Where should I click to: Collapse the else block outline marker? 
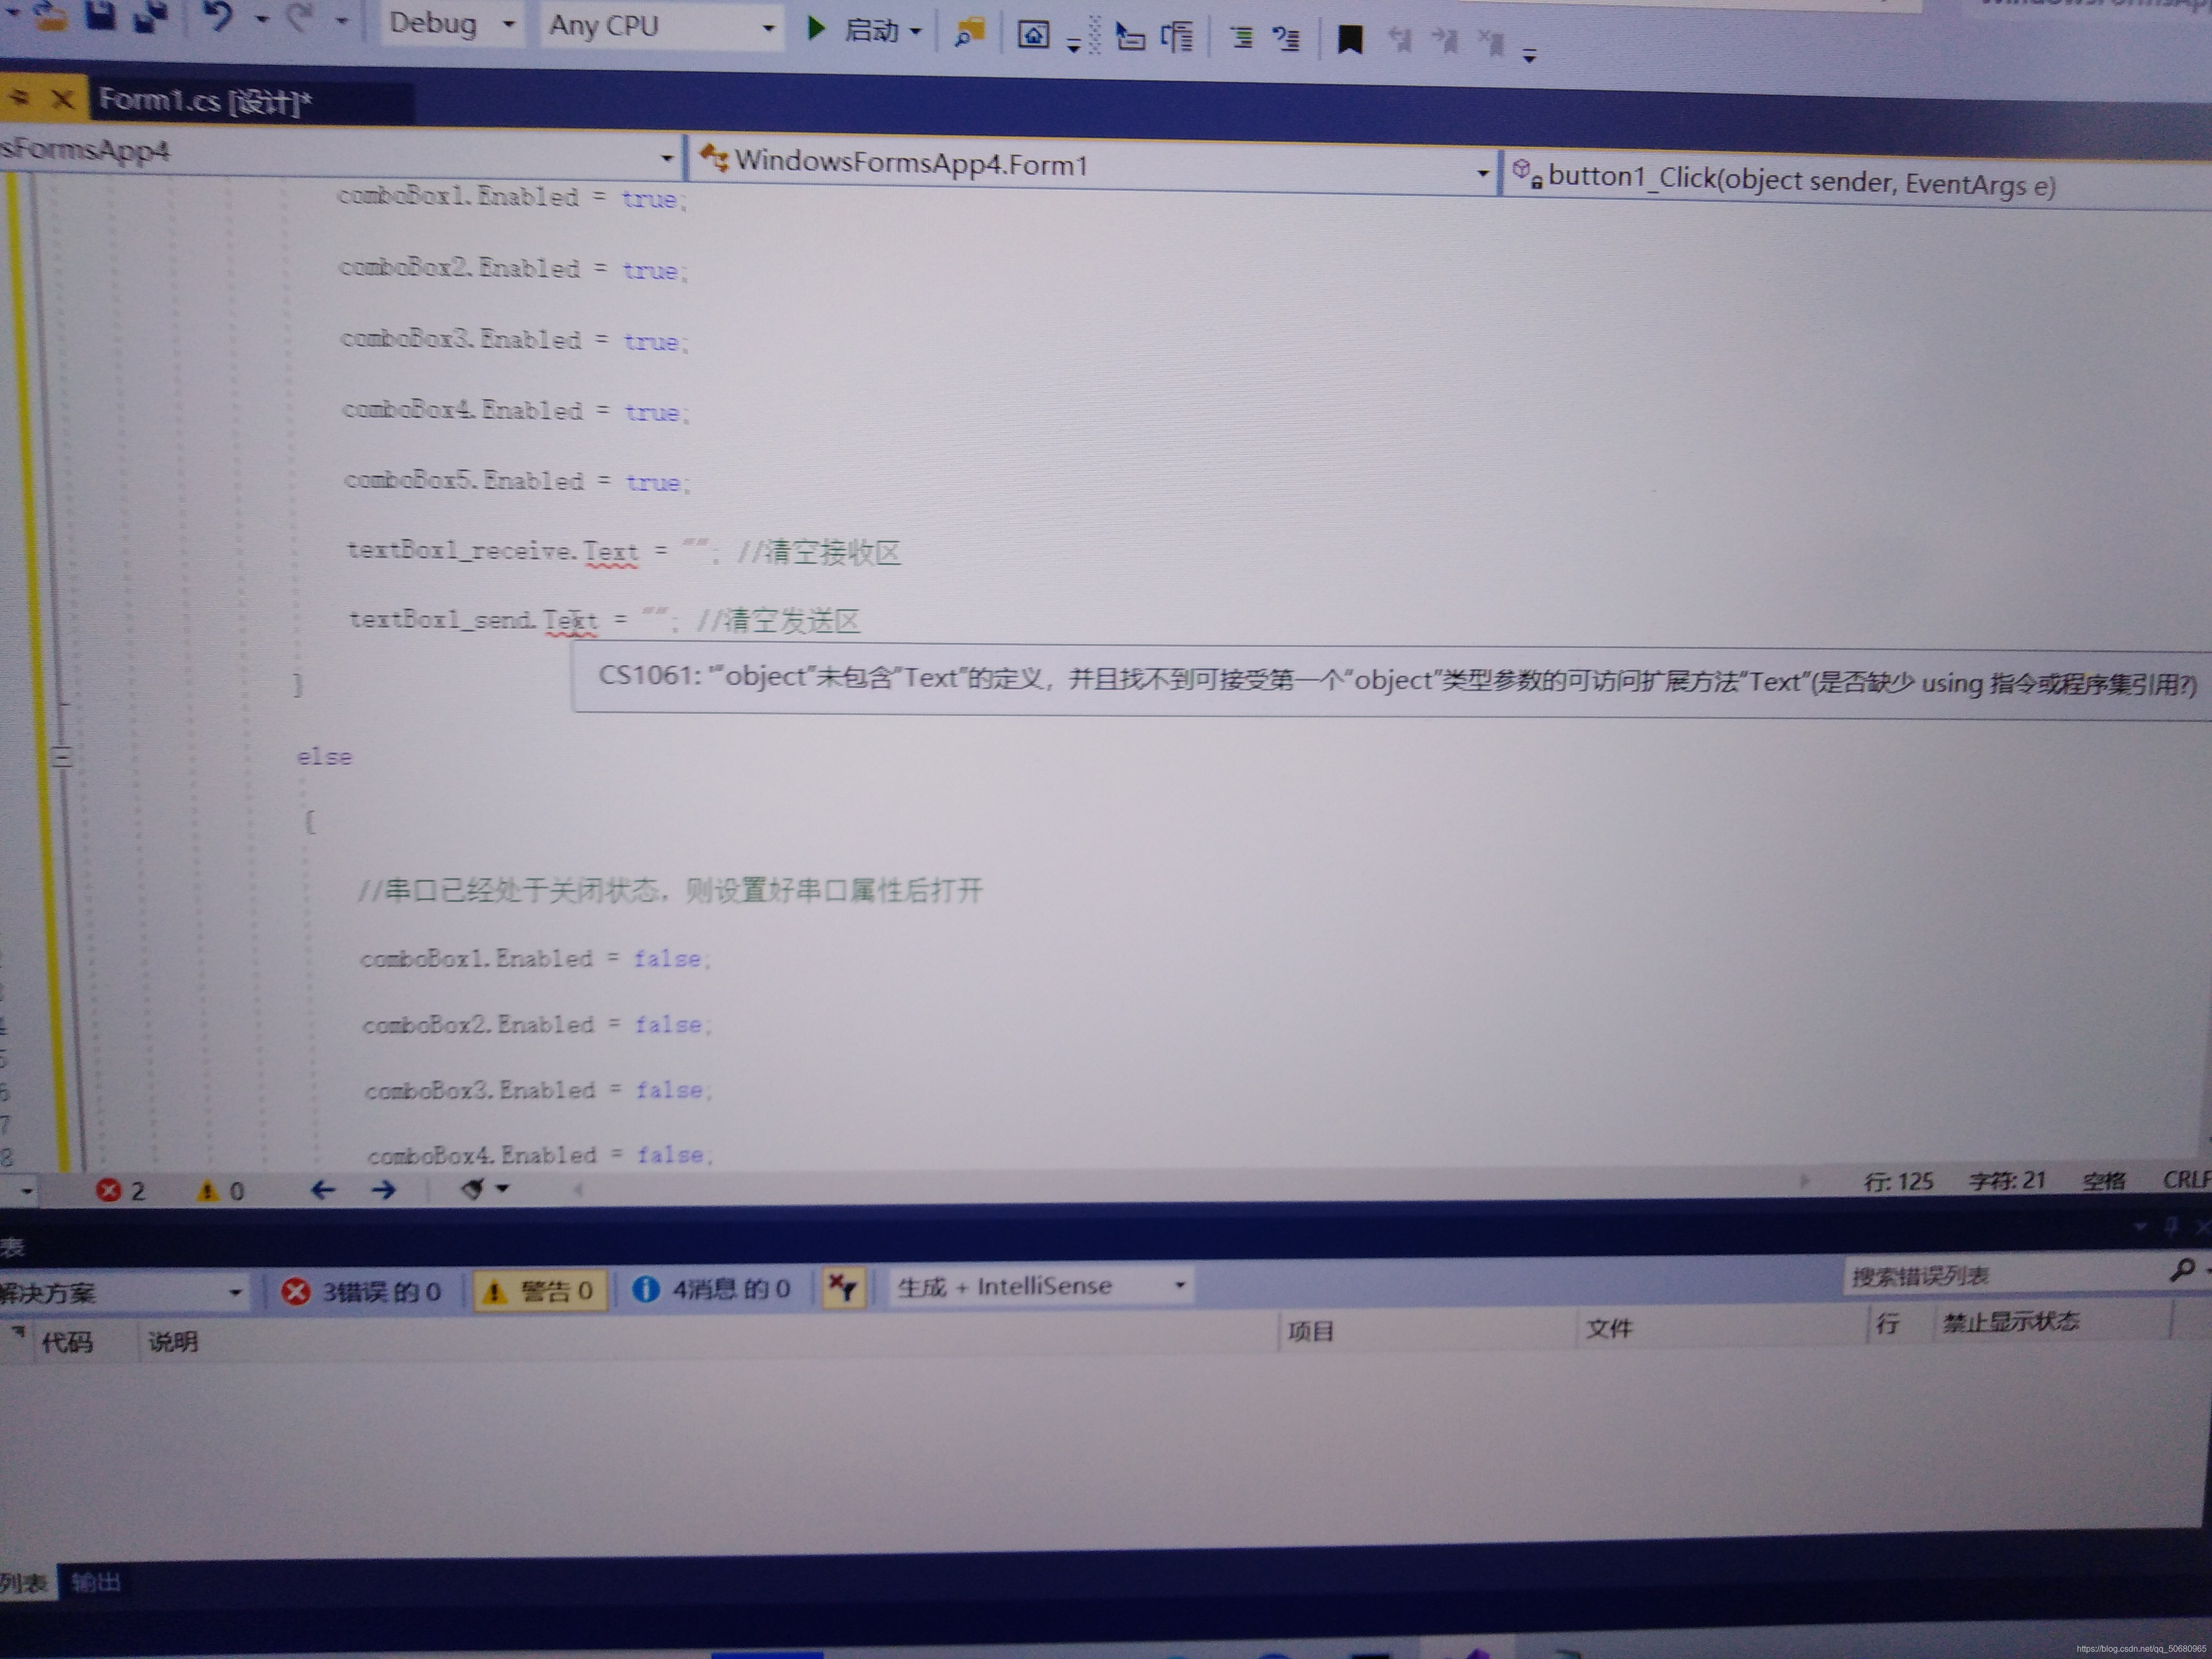pos(61,756)
